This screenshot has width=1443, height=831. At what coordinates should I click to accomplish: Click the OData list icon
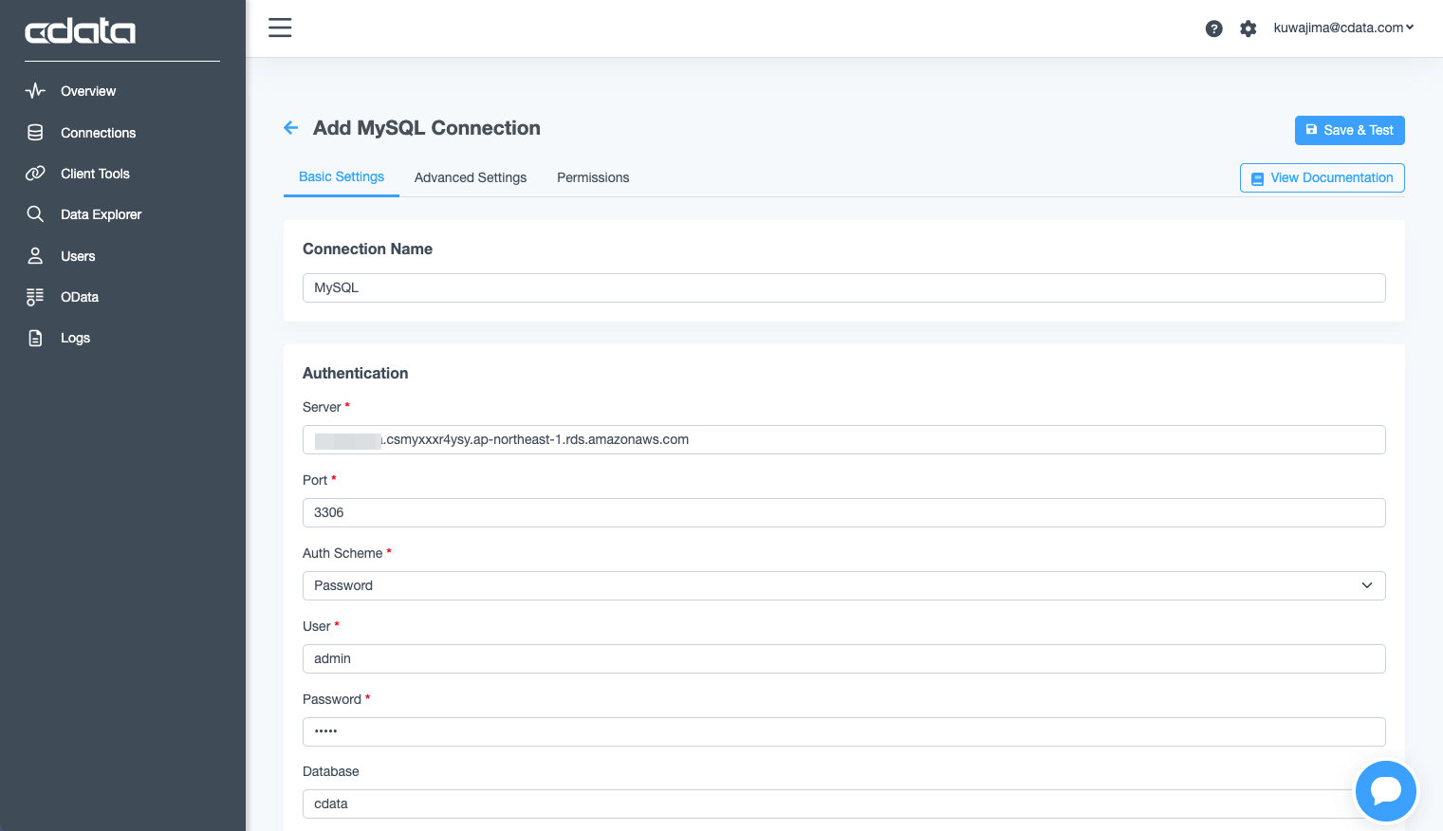[x=35, y=297]
